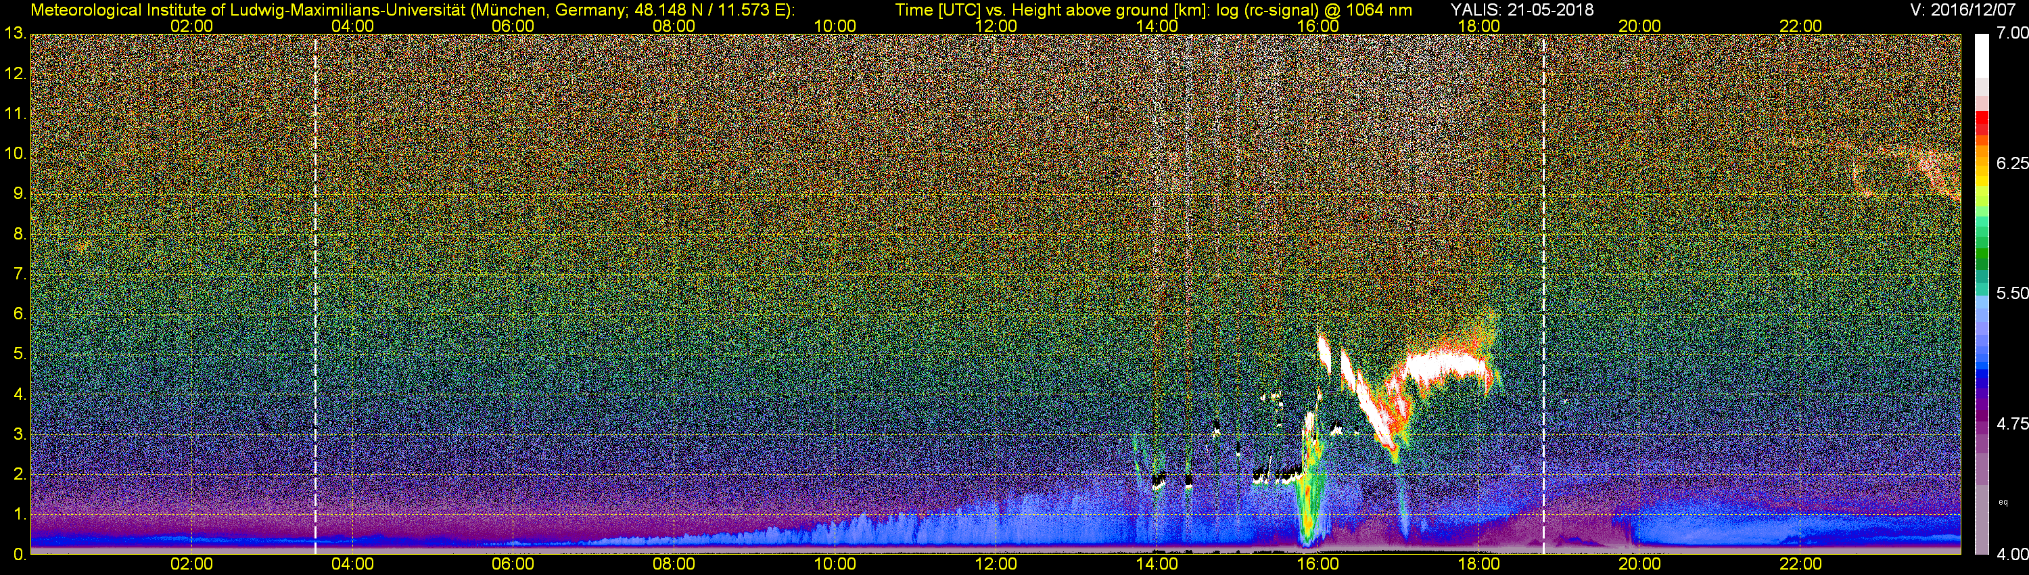Image resolution: width=2029 pixels, height=575 pixels.
Task: Click the small 'eq' marker on the color scale
Action: (2003, 502)
